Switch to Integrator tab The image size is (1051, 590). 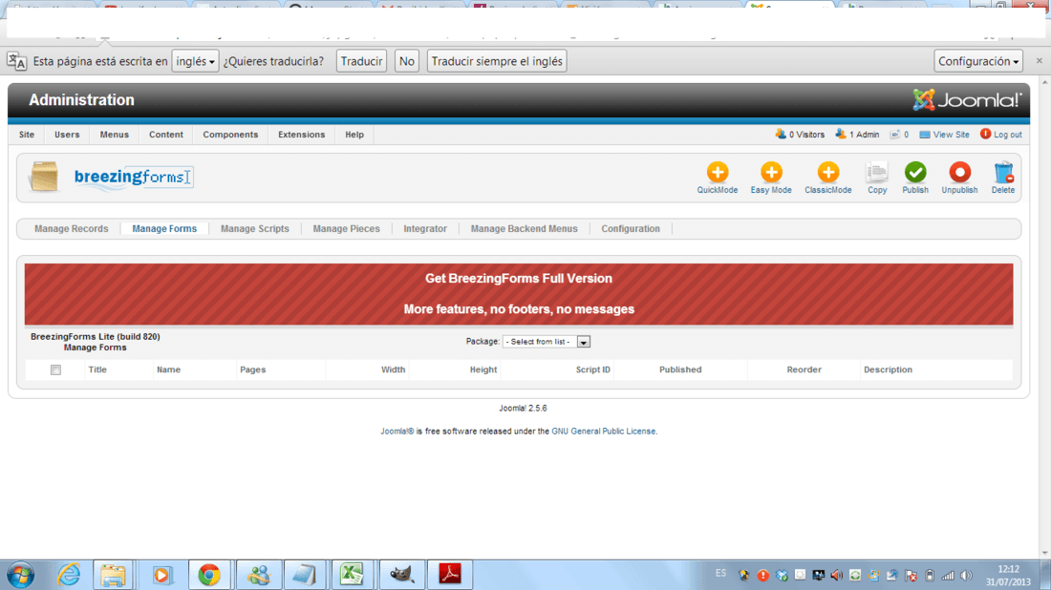(x=425, y=229)
